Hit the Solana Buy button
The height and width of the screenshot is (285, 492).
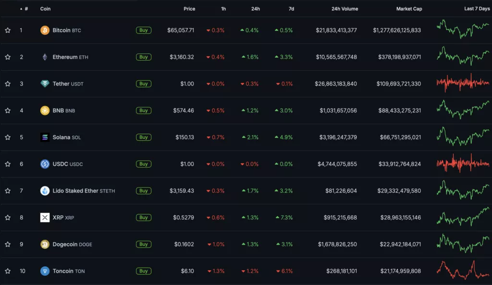pos(143,137)
